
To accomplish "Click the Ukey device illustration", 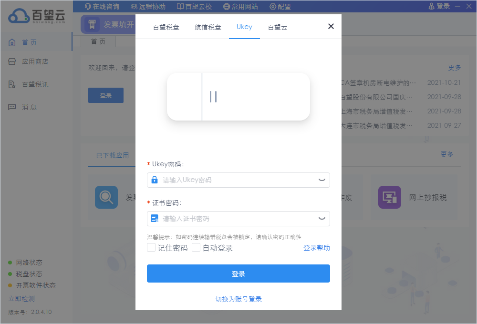I will point(238,97).
